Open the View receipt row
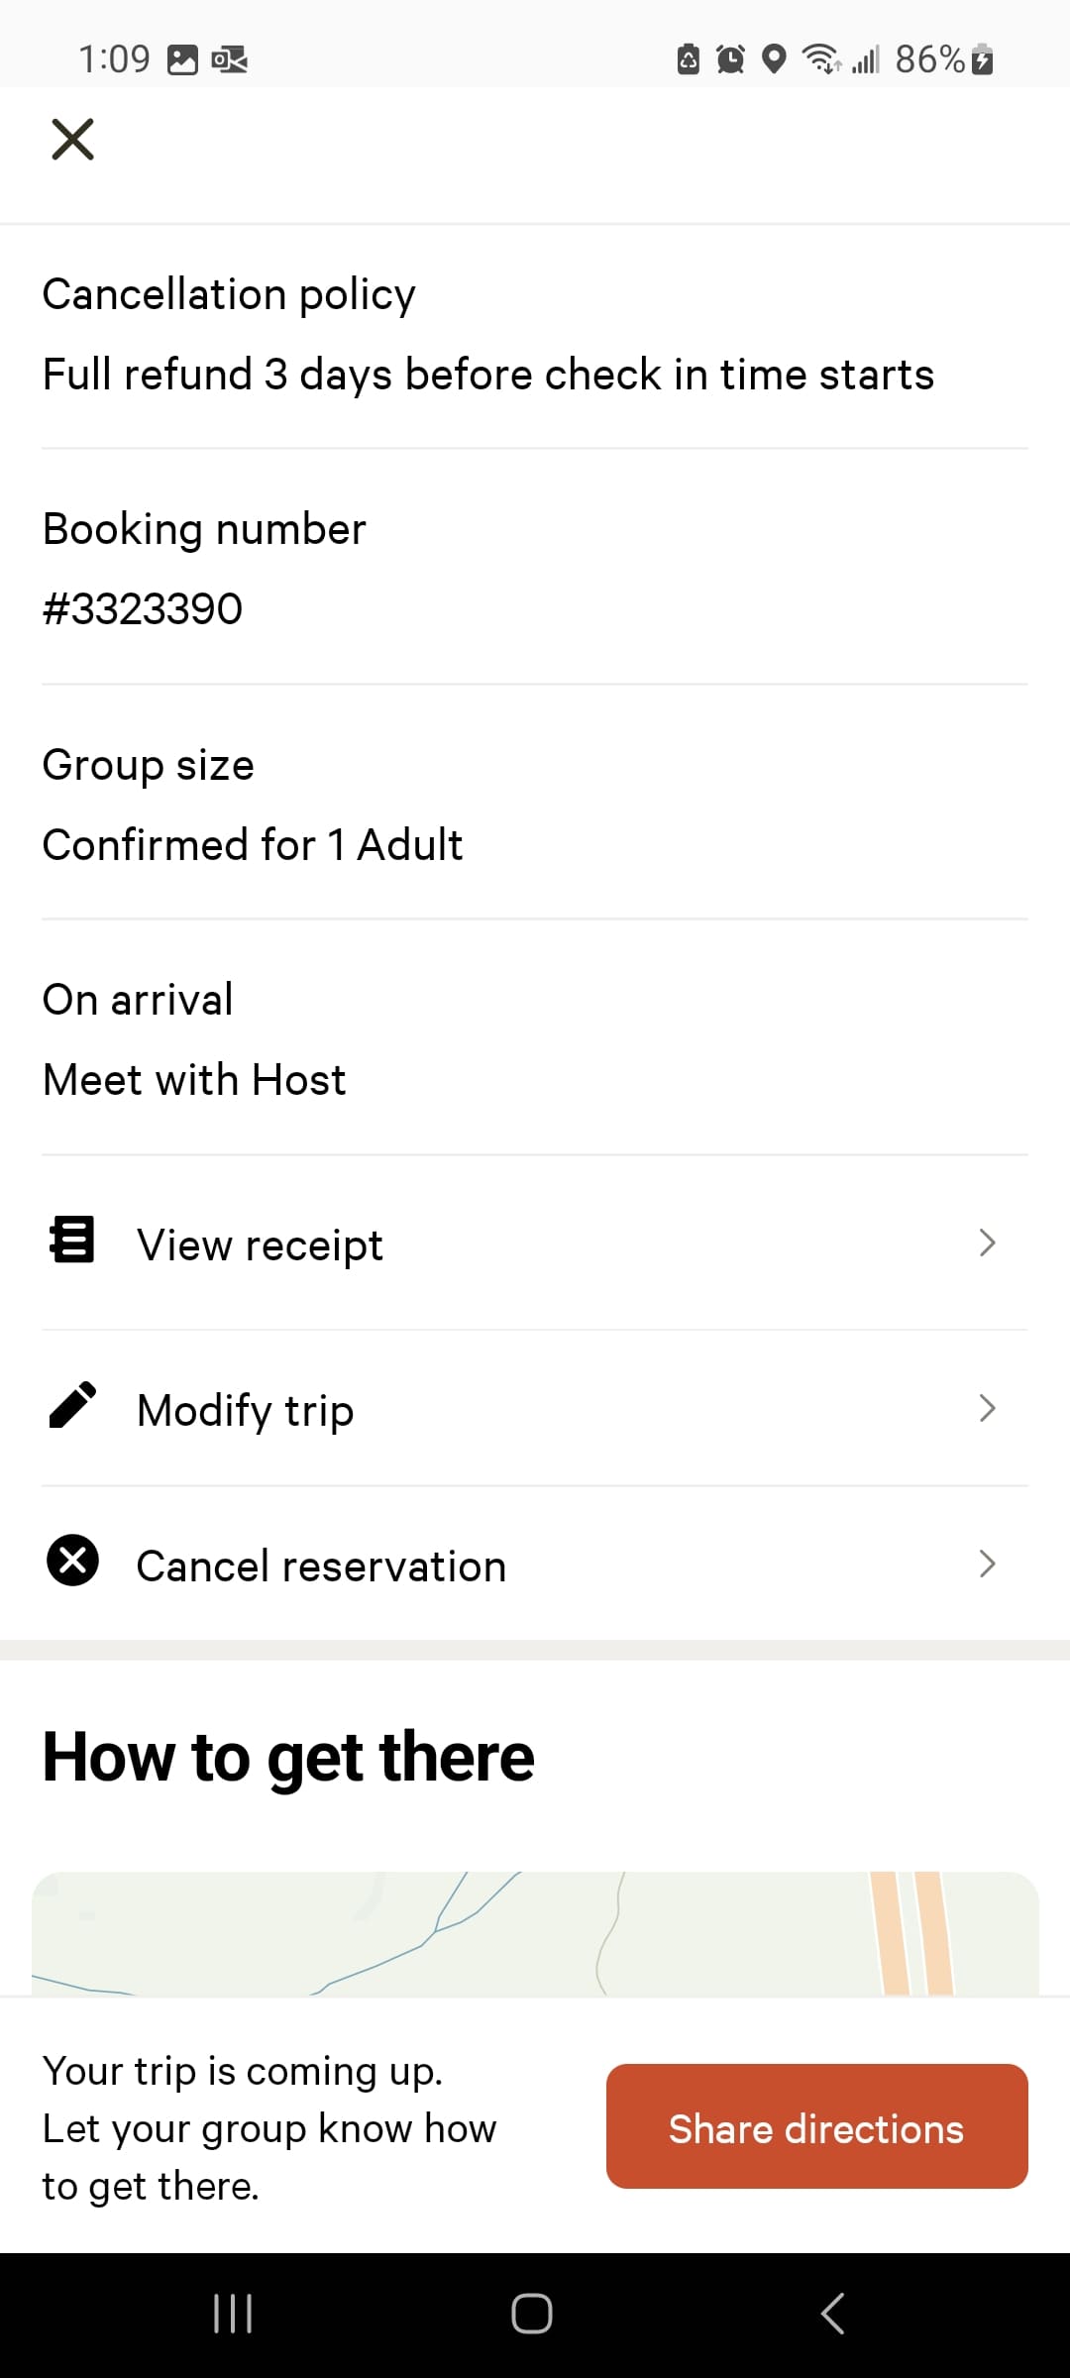 535,1243
